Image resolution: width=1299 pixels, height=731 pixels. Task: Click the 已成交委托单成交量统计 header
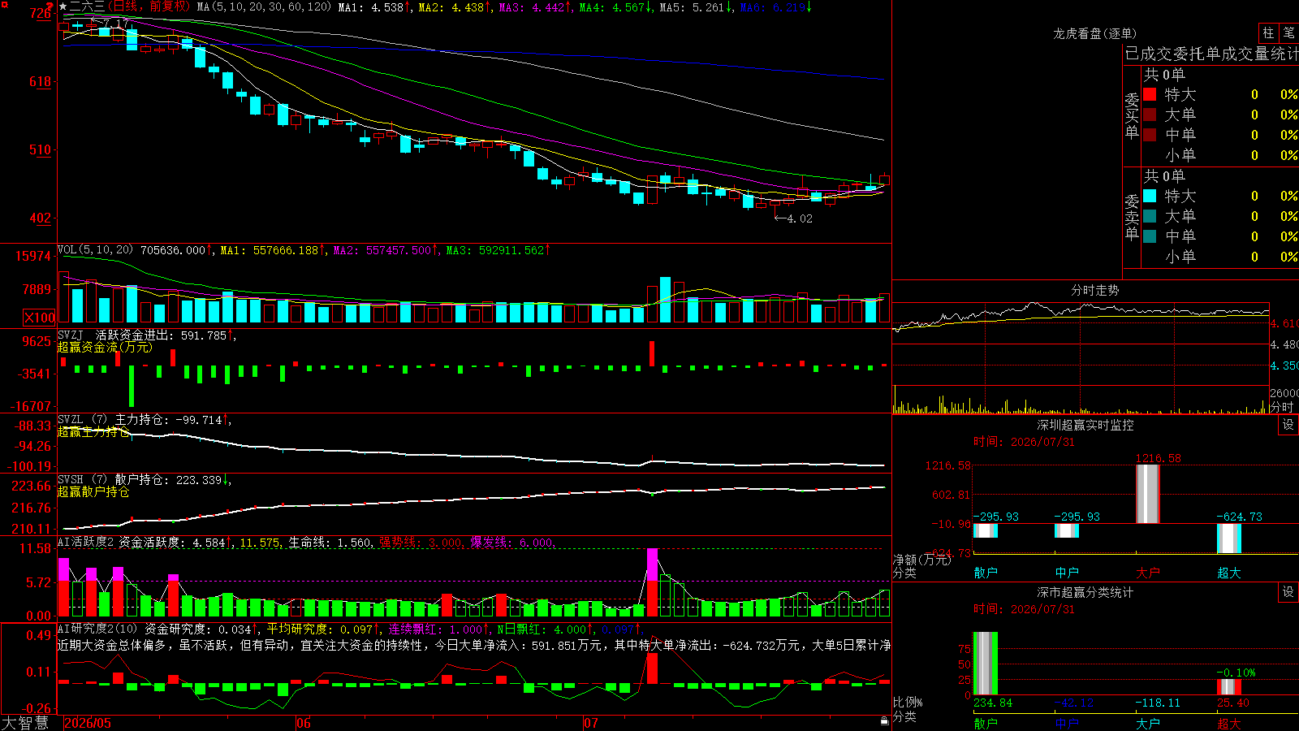coord(1211,54)
